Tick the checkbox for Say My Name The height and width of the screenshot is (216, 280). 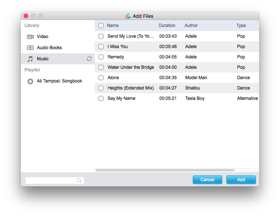(101, 98)
